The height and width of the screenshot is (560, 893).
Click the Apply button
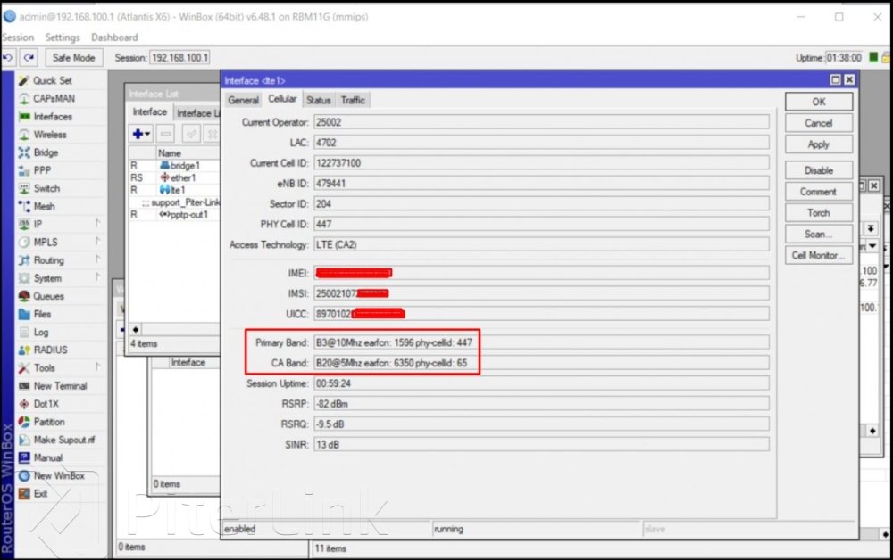(x=818, y=144)
